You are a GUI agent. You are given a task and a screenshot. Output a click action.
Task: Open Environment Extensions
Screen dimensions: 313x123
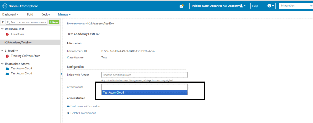[x=84, y=106]
